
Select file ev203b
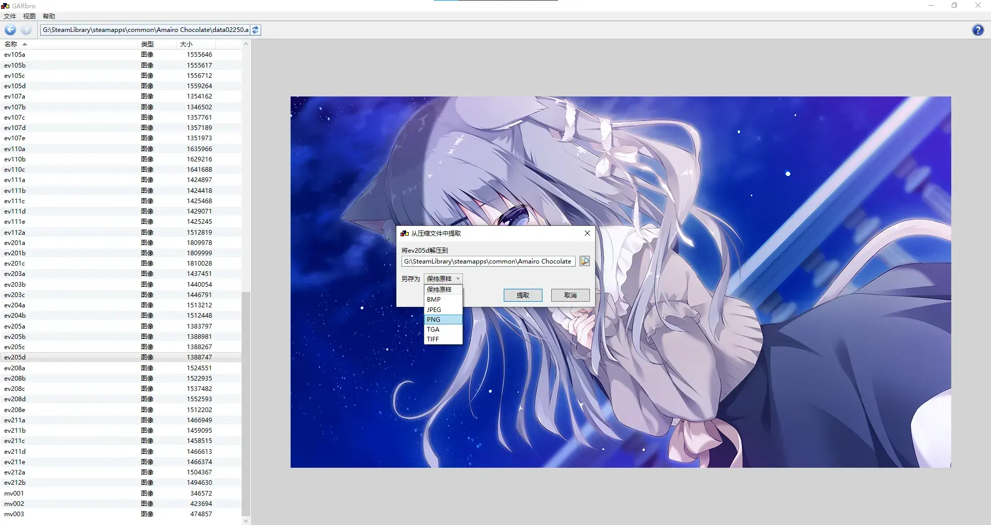121,284
